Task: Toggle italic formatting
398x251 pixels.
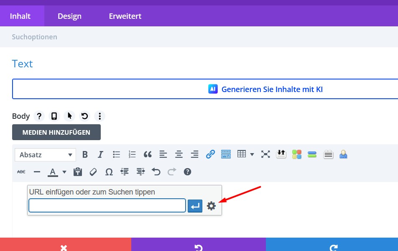Action: click(100, 154)
